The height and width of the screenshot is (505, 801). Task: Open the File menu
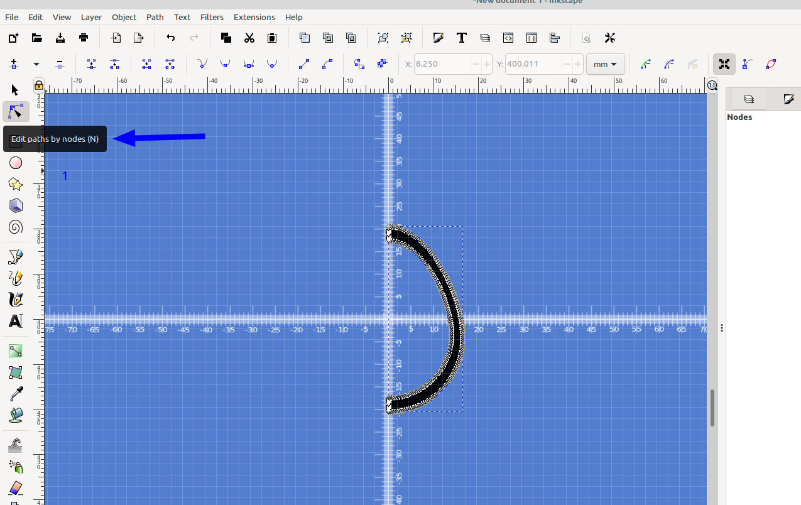12,17
